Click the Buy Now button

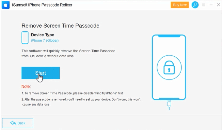pos(180,5)
